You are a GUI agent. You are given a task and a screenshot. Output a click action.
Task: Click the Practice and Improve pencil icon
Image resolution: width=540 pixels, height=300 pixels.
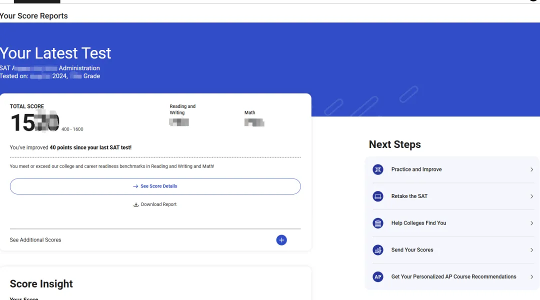click(378, 169)
